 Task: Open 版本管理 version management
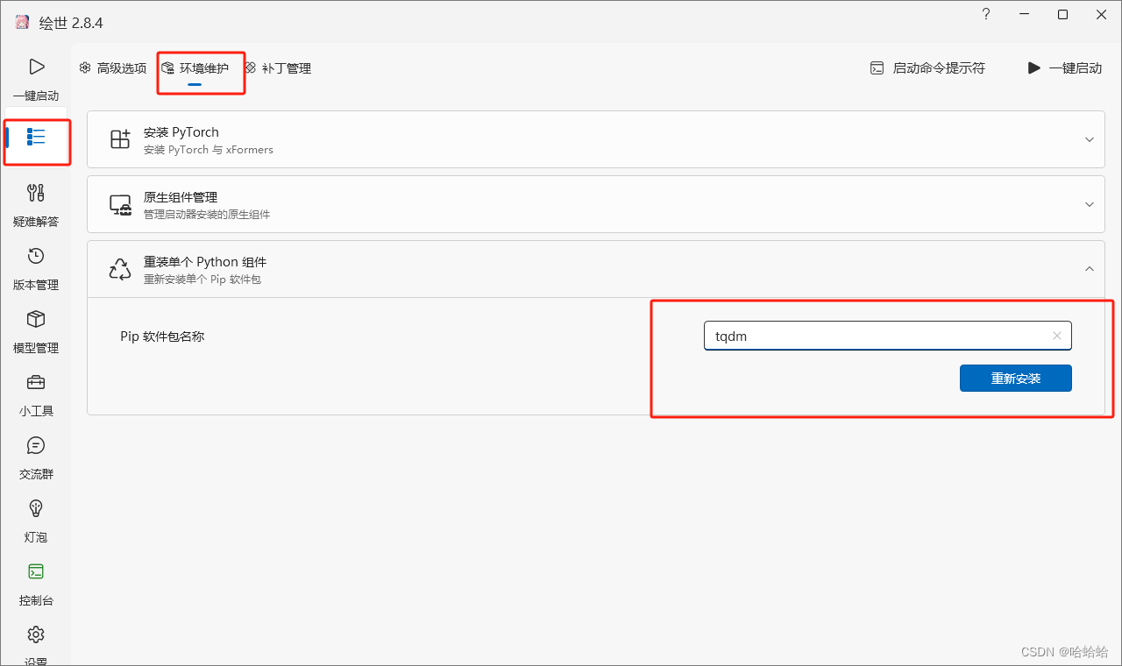(36, 267)
